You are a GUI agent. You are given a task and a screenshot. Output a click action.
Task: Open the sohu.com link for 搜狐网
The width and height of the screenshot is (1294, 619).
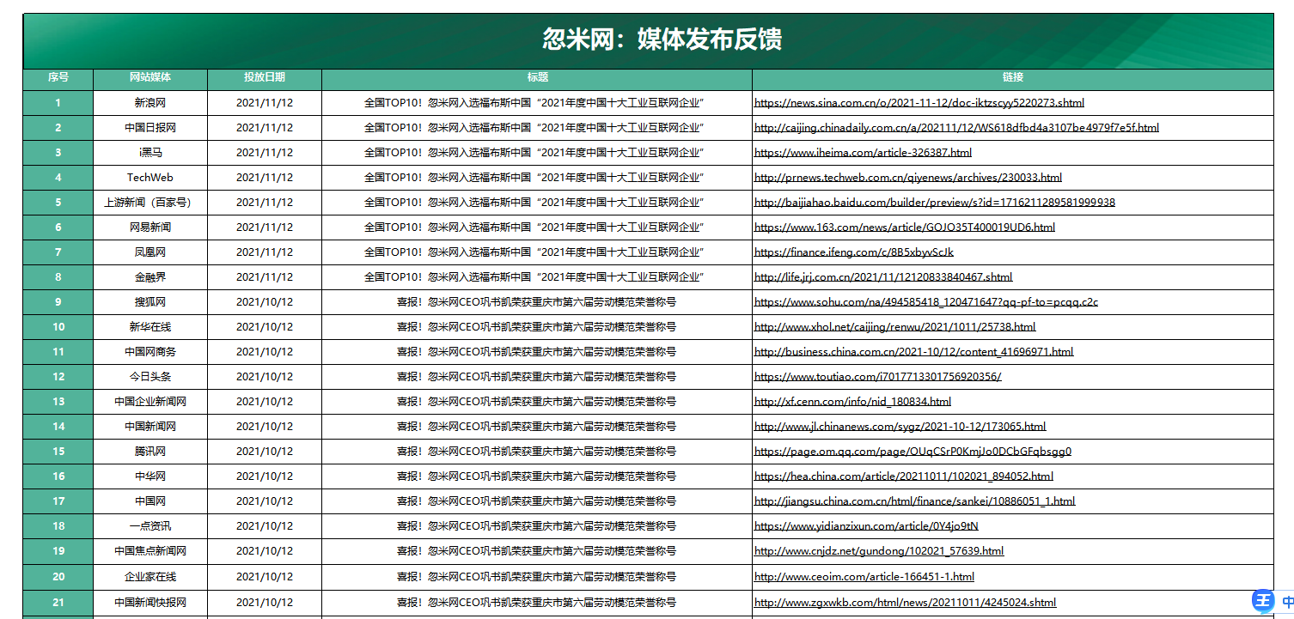coord(925,302)
